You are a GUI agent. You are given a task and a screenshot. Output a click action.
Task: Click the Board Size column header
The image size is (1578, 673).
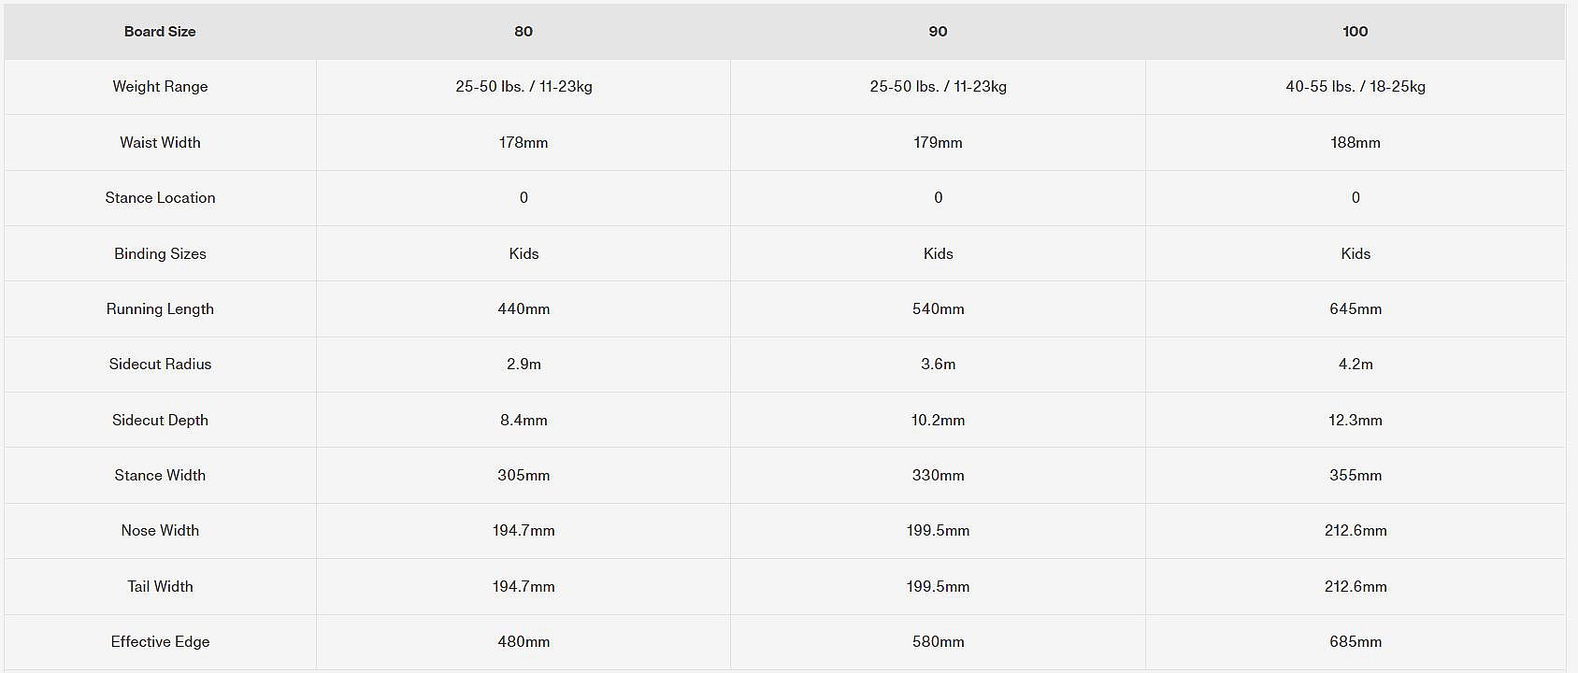tap(160, 32)
